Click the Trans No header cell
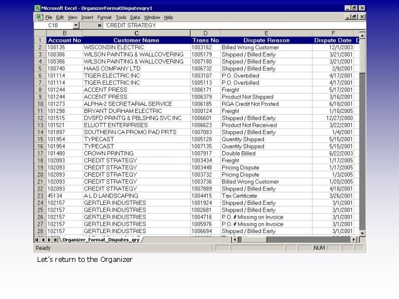The height and width of the screenshot is (299, 399). [x=206, y=40]
